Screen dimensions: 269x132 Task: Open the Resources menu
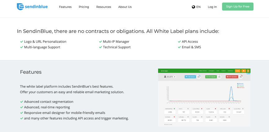104,7
